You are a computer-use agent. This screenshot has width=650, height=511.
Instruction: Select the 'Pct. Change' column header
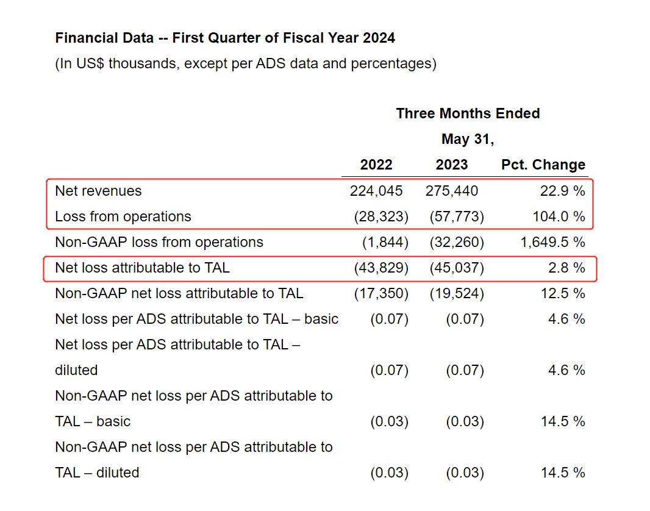click(x=543, y=165)
